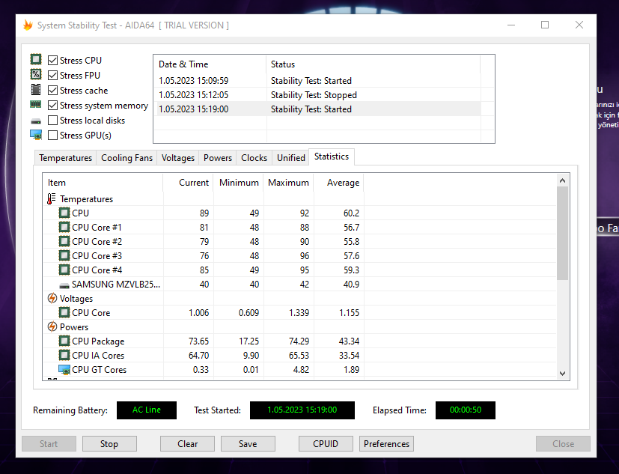Click the Save button
This screenshot has height=474, width=619.
click(x=248, y=443)
